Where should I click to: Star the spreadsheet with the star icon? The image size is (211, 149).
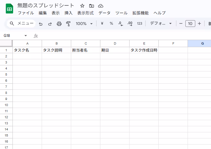click(82, 6)
